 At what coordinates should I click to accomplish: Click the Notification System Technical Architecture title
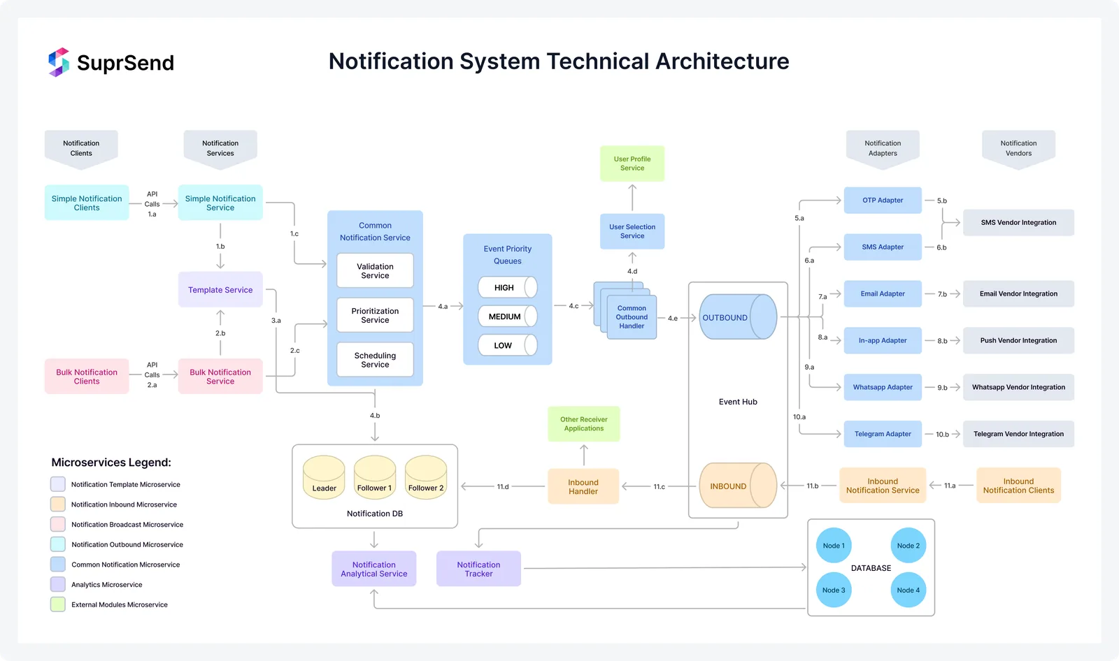pyautogui.click(x=559, y=61)
